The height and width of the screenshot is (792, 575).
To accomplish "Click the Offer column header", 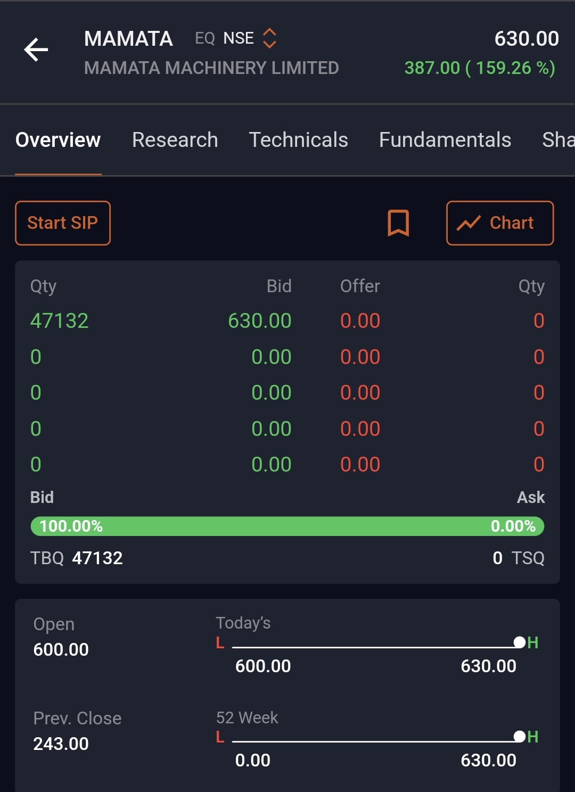I will tap(360, 286).
